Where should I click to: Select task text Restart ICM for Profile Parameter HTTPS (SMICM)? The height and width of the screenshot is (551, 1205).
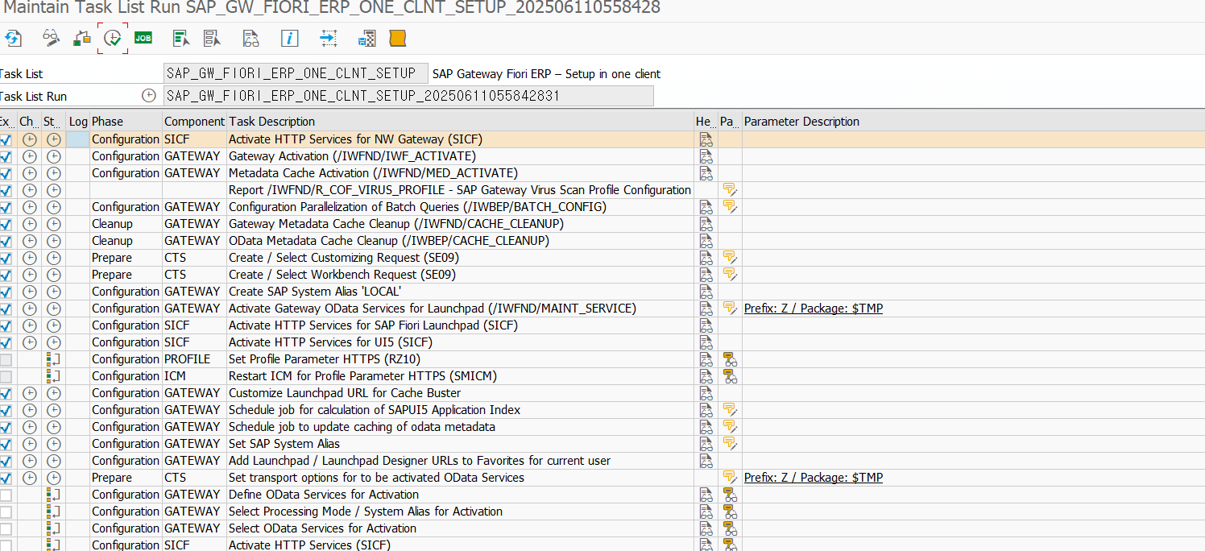(362, 376)
